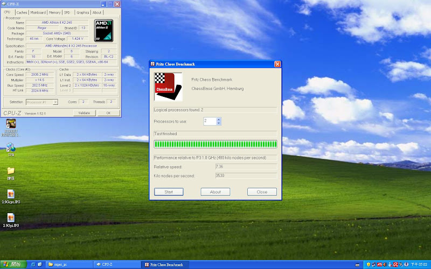Click the Package value 'Socket AM2+ (940)'
431x269 pixels.
57,33
